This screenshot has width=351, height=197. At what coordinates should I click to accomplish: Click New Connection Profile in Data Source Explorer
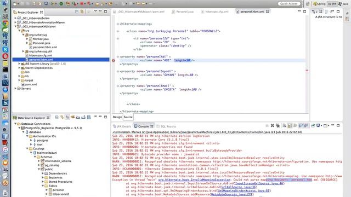(73, 117)
